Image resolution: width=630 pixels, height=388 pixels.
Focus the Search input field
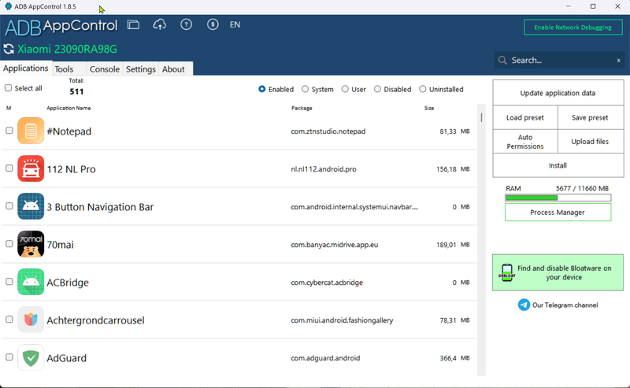pyautogui.click(x=561, y=61)
